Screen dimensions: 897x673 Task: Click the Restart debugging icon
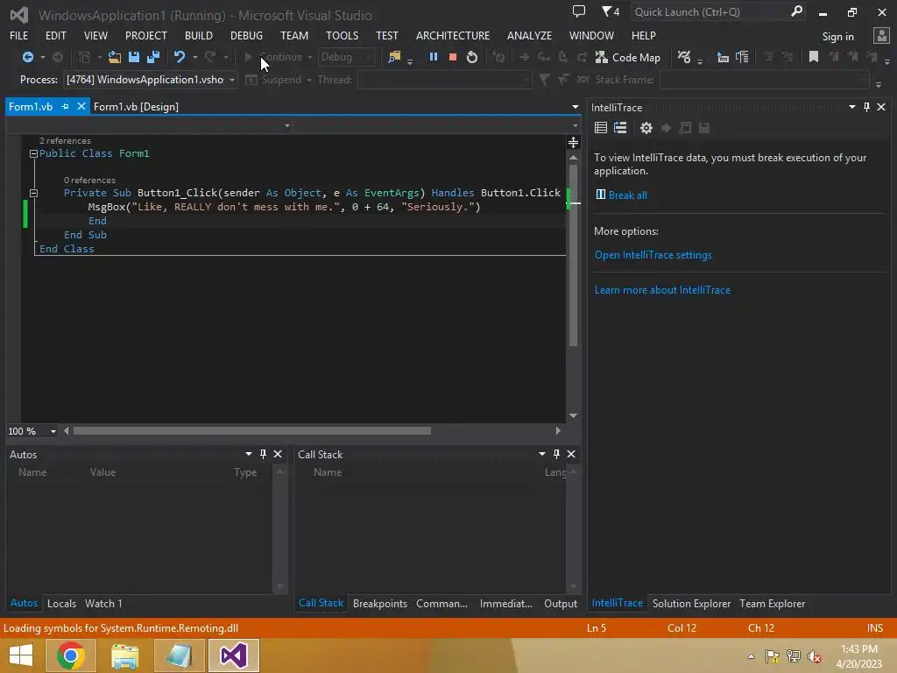point(472,57)
